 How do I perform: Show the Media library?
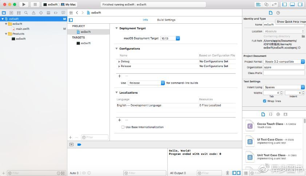[x=286, y=114]
